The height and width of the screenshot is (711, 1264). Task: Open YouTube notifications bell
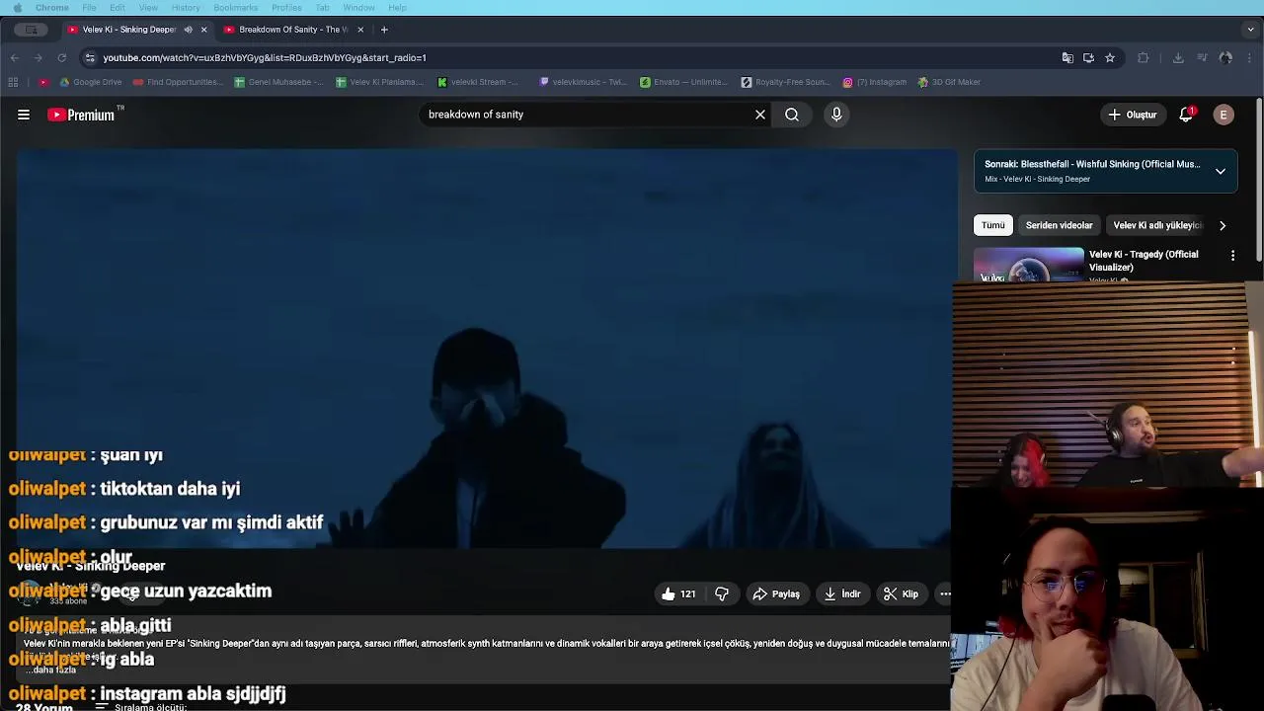click(1186, 115)
